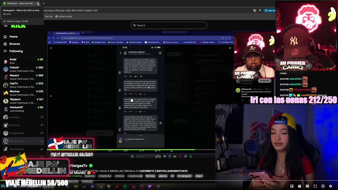Open Kodd channel in sidebar
This screenshot has height=190, width=338.
24,61
